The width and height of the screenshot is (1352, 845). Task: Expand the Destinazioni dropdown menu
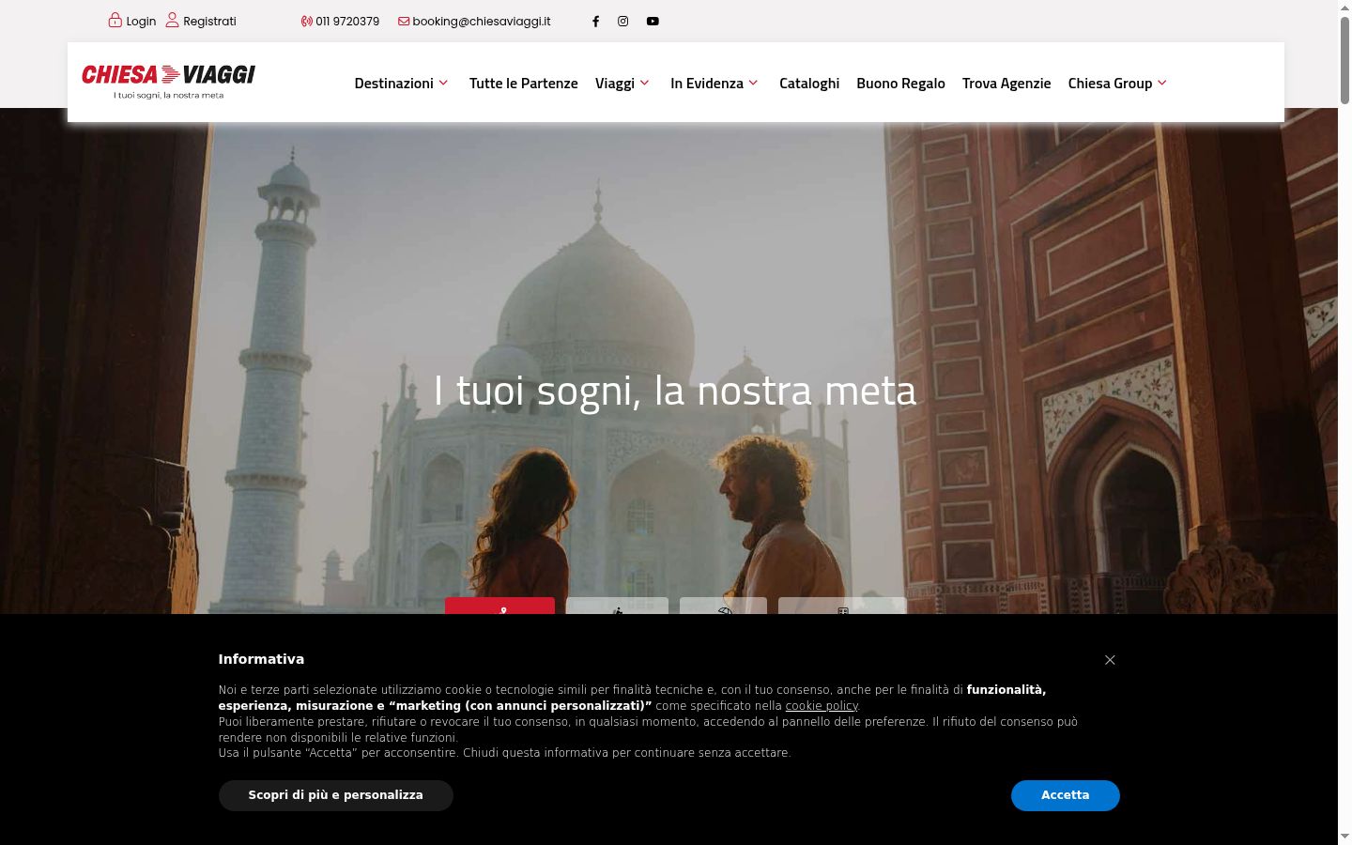coord(402,83)
